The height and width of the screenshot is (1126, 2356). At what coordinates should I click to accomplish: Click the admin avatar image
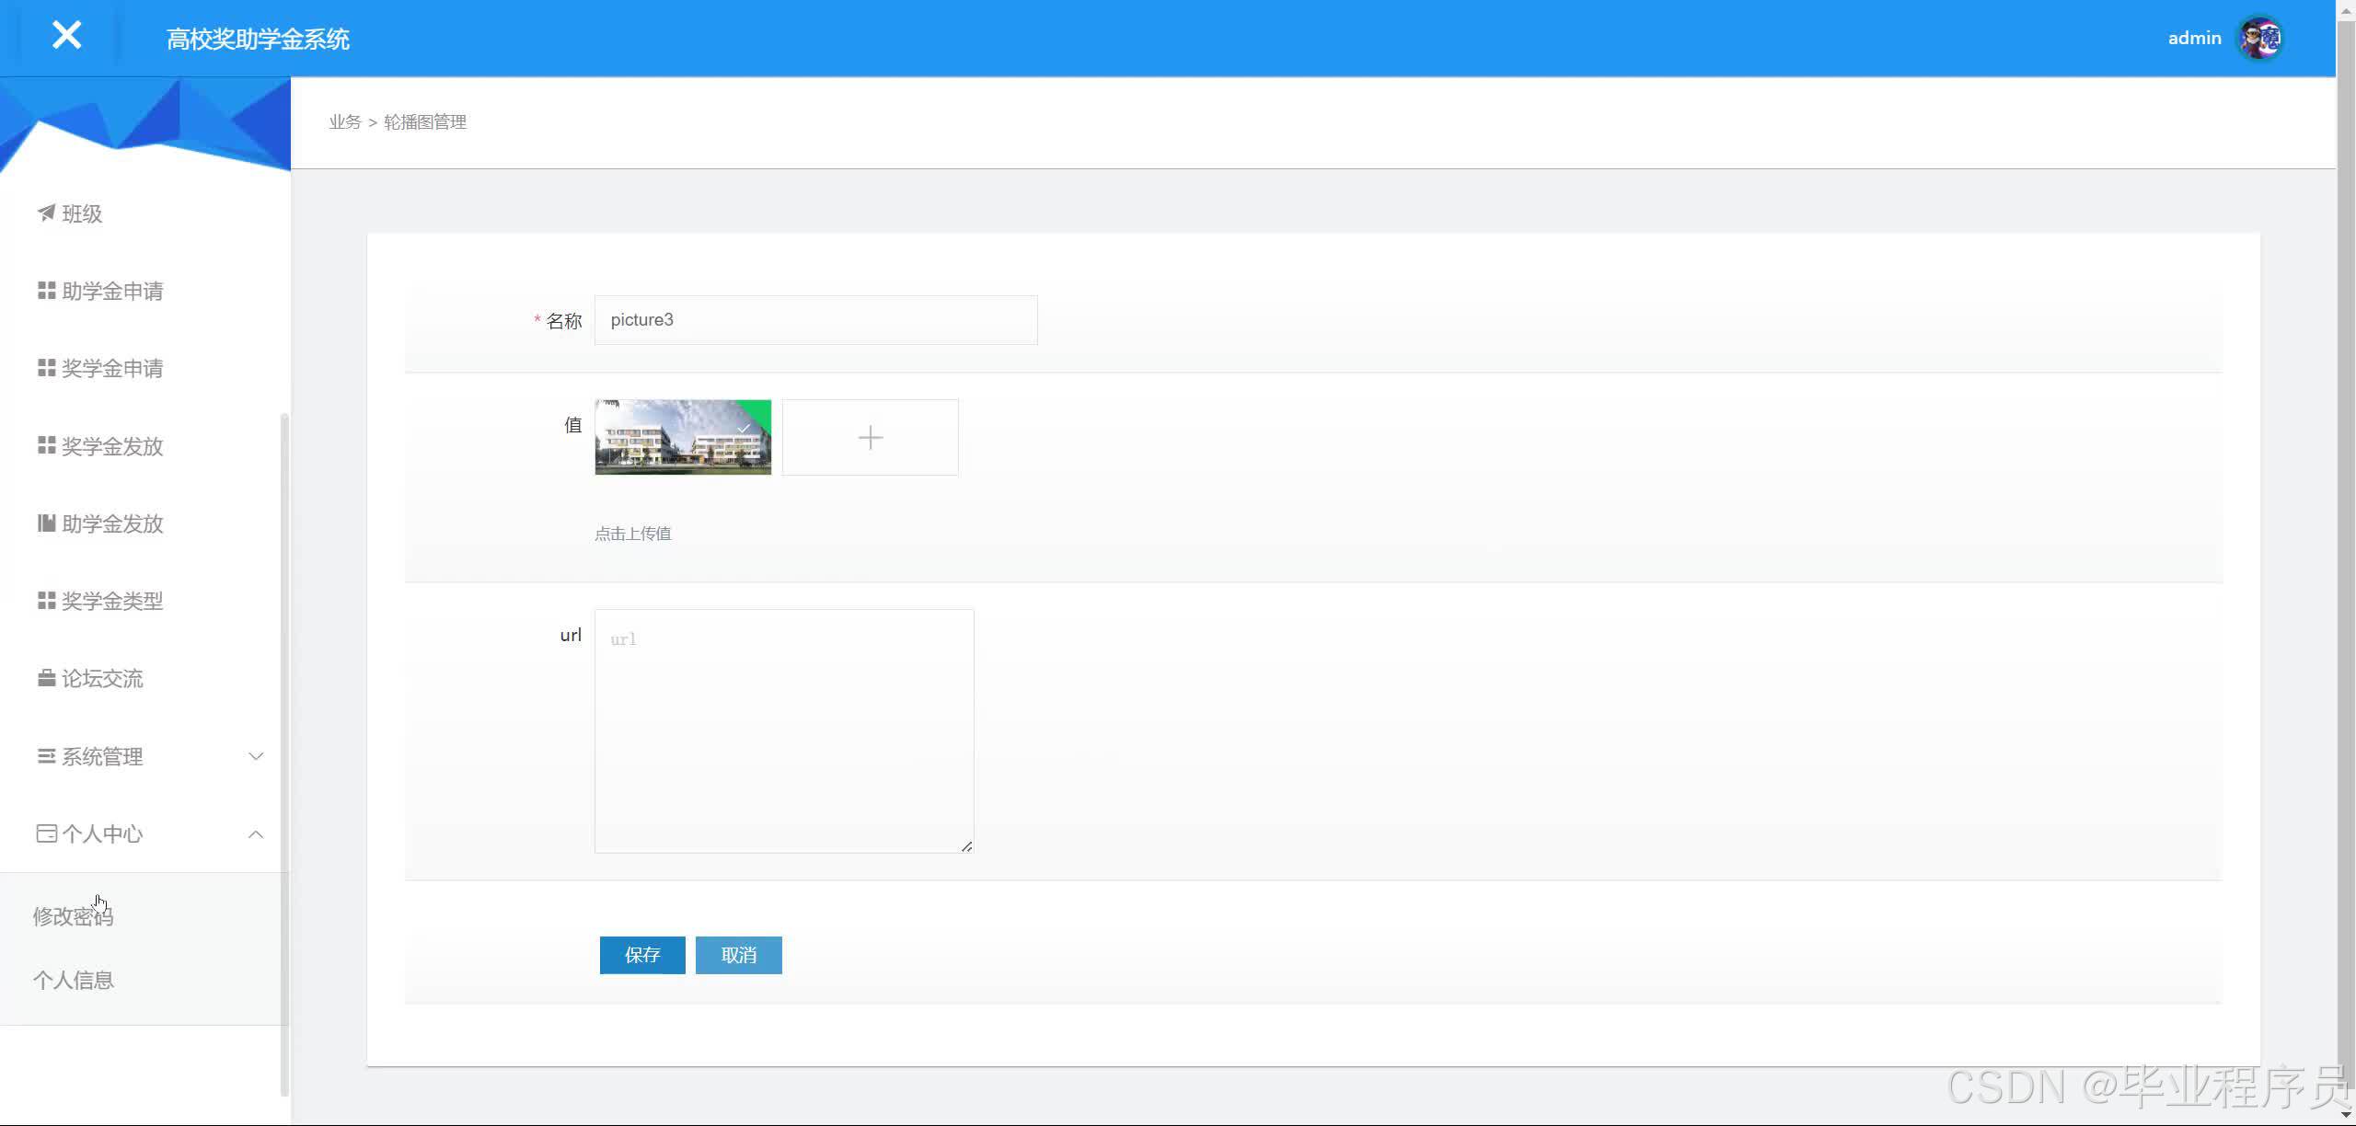coord(2259,39)
